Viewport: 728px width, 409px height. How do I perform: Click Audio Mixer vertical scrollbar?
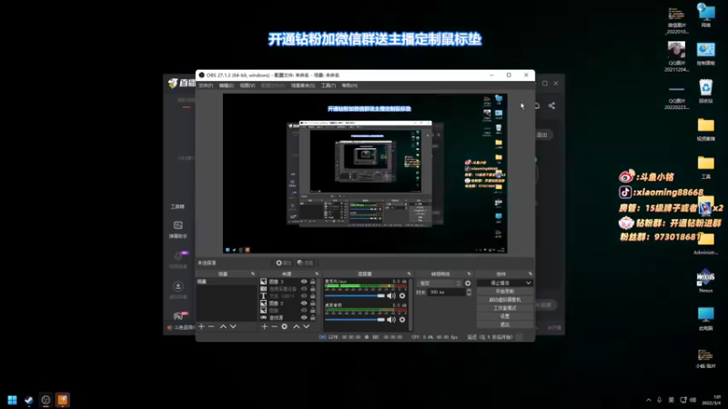pyautogui.click(x=411, y=304)
